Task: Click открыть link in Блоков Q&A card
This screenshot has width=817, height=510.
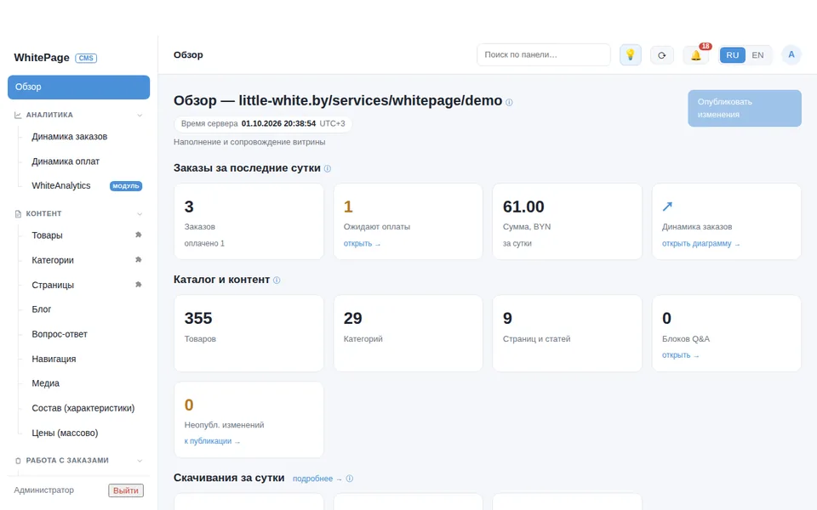Action: coord(681,355)
